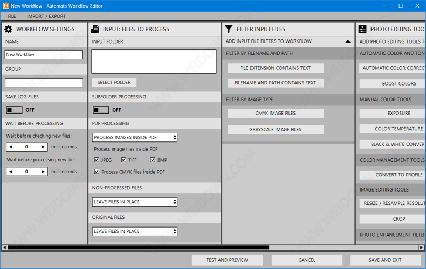Open the Original Files dropdown
Screen dimensions: 426x269
click(x=135, y=231)
